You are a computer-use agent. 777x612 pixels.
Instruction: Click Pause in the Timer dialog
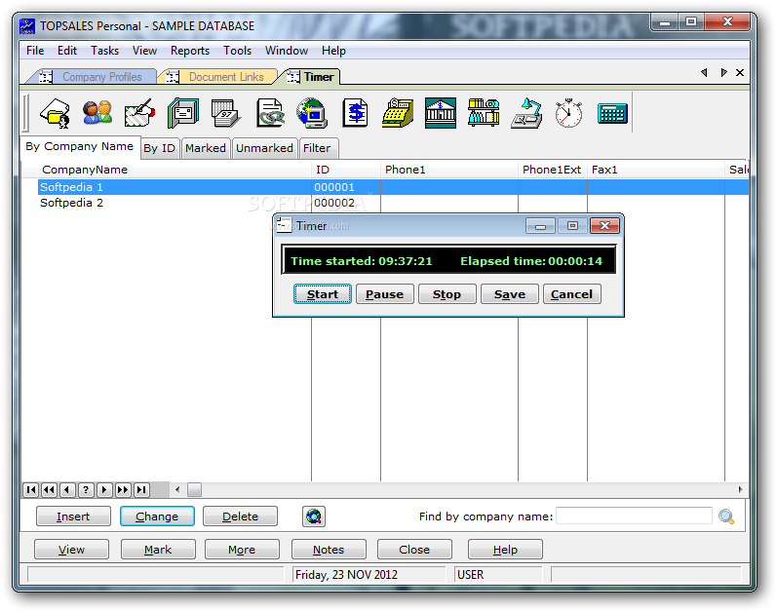(x=384, y=294)
